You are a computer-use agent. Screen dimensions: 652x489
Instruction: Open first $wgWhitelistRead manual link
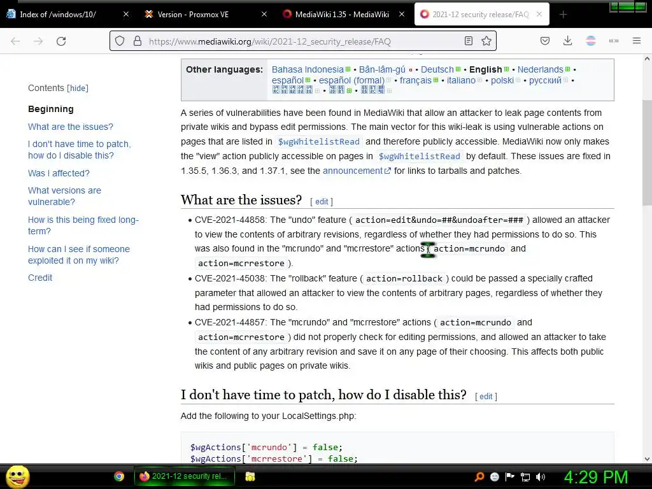tap(318, 142)
